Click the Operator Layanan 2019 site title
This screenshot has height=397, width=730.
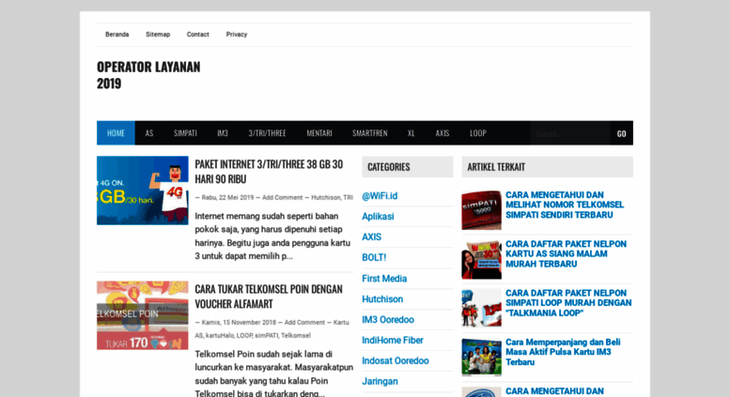(148, 75)
